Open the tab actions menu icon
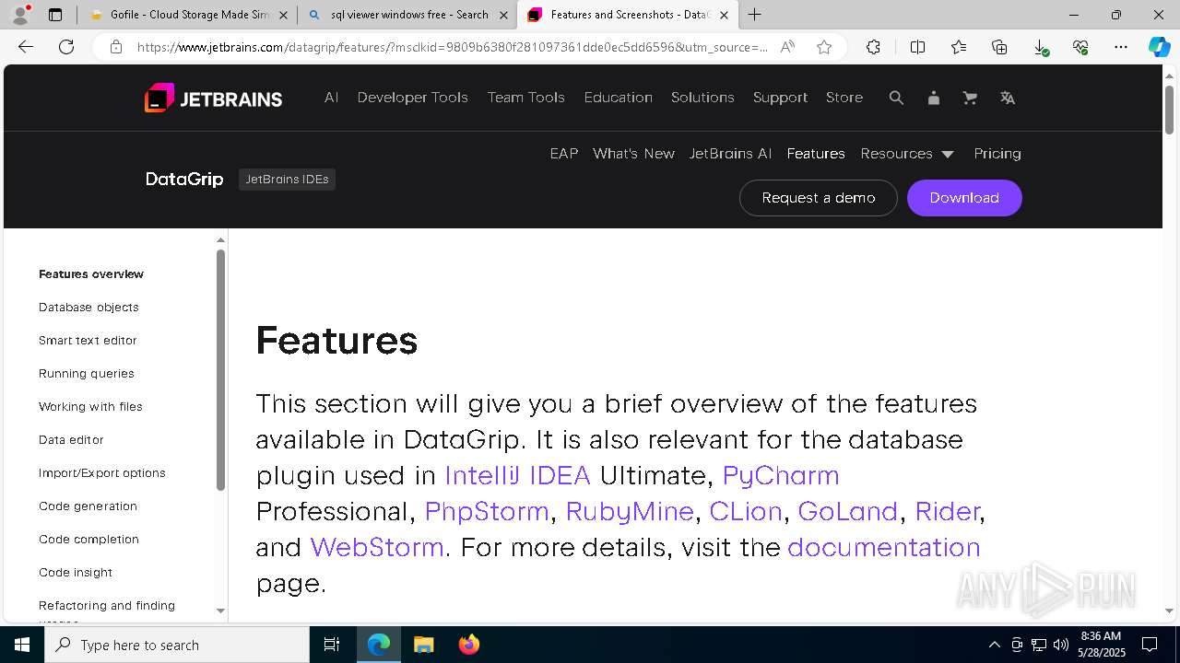 click(x=55, y=15)
